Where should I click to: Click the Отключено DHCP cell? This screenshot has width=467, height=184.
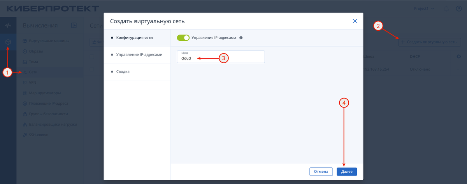(420, 69)
